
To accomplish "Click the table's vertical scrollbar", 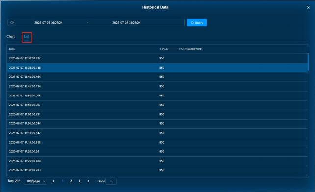I will click(x=308, y=62).
